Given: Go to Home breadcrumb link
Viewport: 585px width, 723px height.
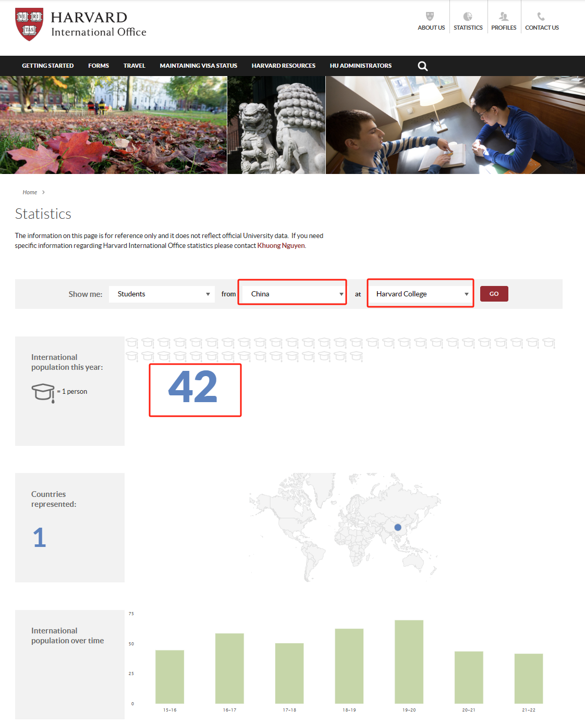Looking at the screenshot, I should pyautogui.click(x=30, y=192).
